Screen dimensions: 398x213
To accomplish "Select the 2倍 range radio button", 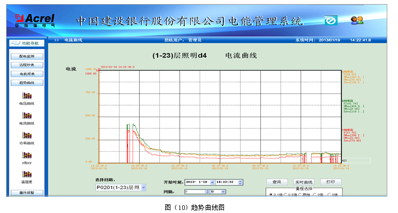I will point(315,195).
